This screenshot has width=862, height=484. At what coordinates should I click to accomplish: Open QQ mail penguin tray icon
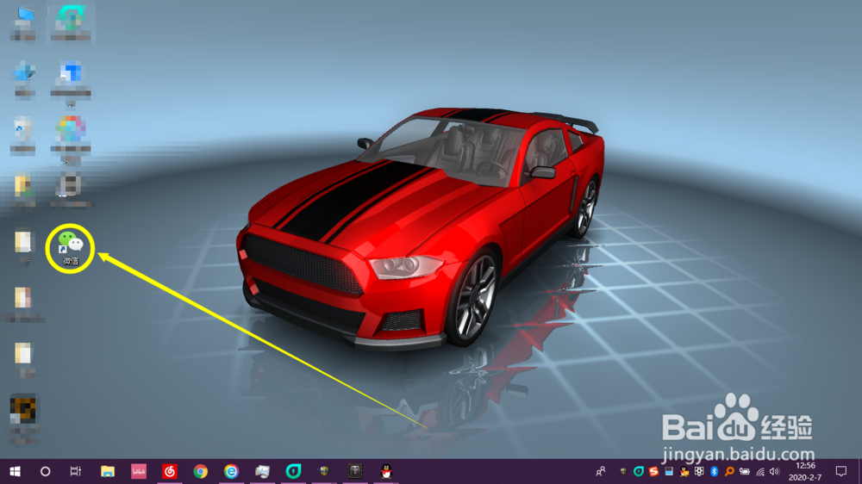tap(684, 471)
